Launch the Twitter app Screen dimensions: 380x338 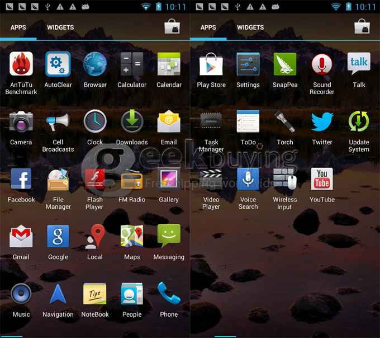[322, 121]
